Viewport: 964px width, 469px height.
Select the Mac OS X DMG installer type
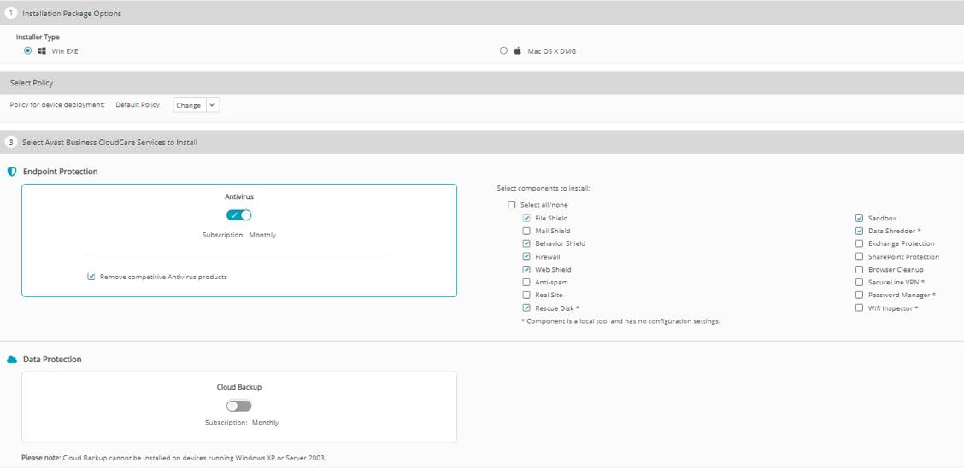[x=503, y=51]
